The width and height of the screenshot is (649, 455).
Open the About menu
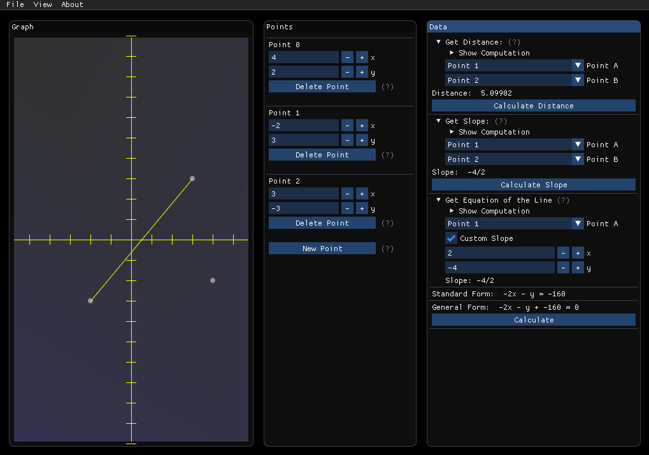tap(71, 5)
